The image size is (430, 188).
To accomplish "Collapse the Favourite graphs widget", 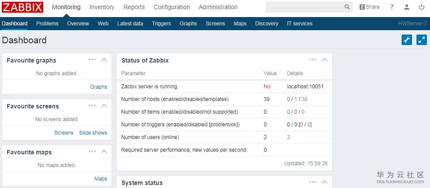I will pyautogui.click(x=104, y=60).
